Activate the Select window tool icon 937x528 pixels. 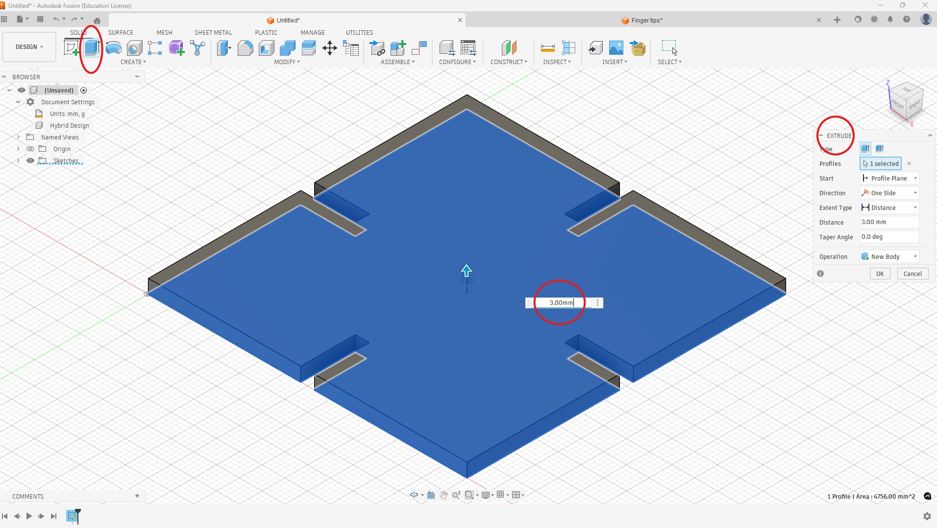tap(669, 47)
